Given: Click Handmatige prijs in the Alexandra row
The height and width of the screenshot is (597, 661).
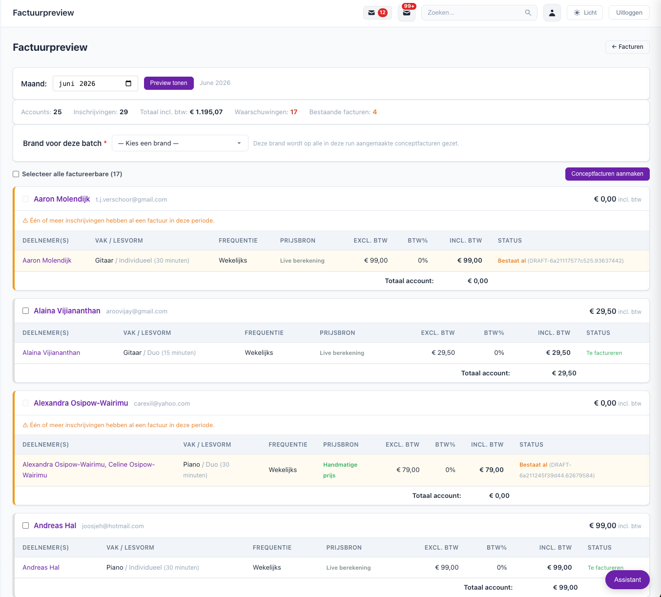Looking at the screenshot, I should [x=340, y=470].
